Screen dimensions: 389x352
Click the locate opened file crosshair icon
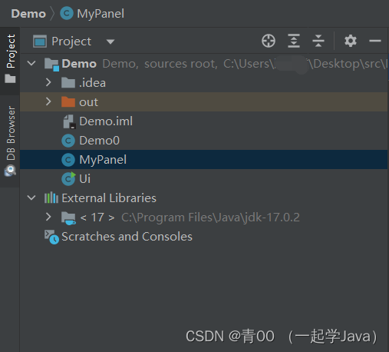269,41
